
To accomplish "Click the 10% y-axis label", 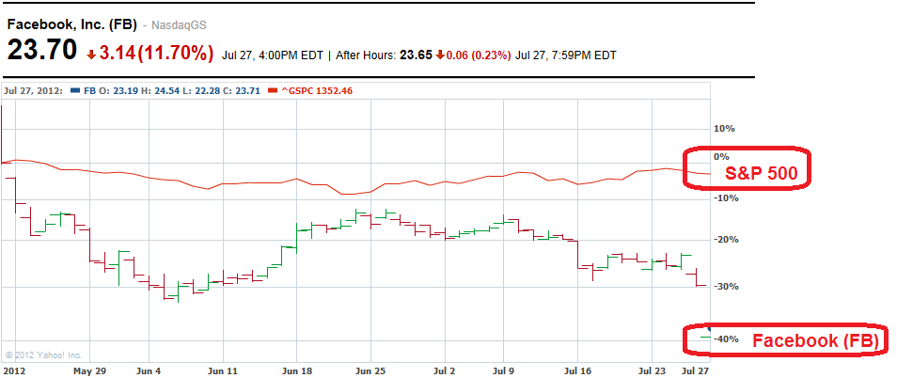I will point(724,128).
